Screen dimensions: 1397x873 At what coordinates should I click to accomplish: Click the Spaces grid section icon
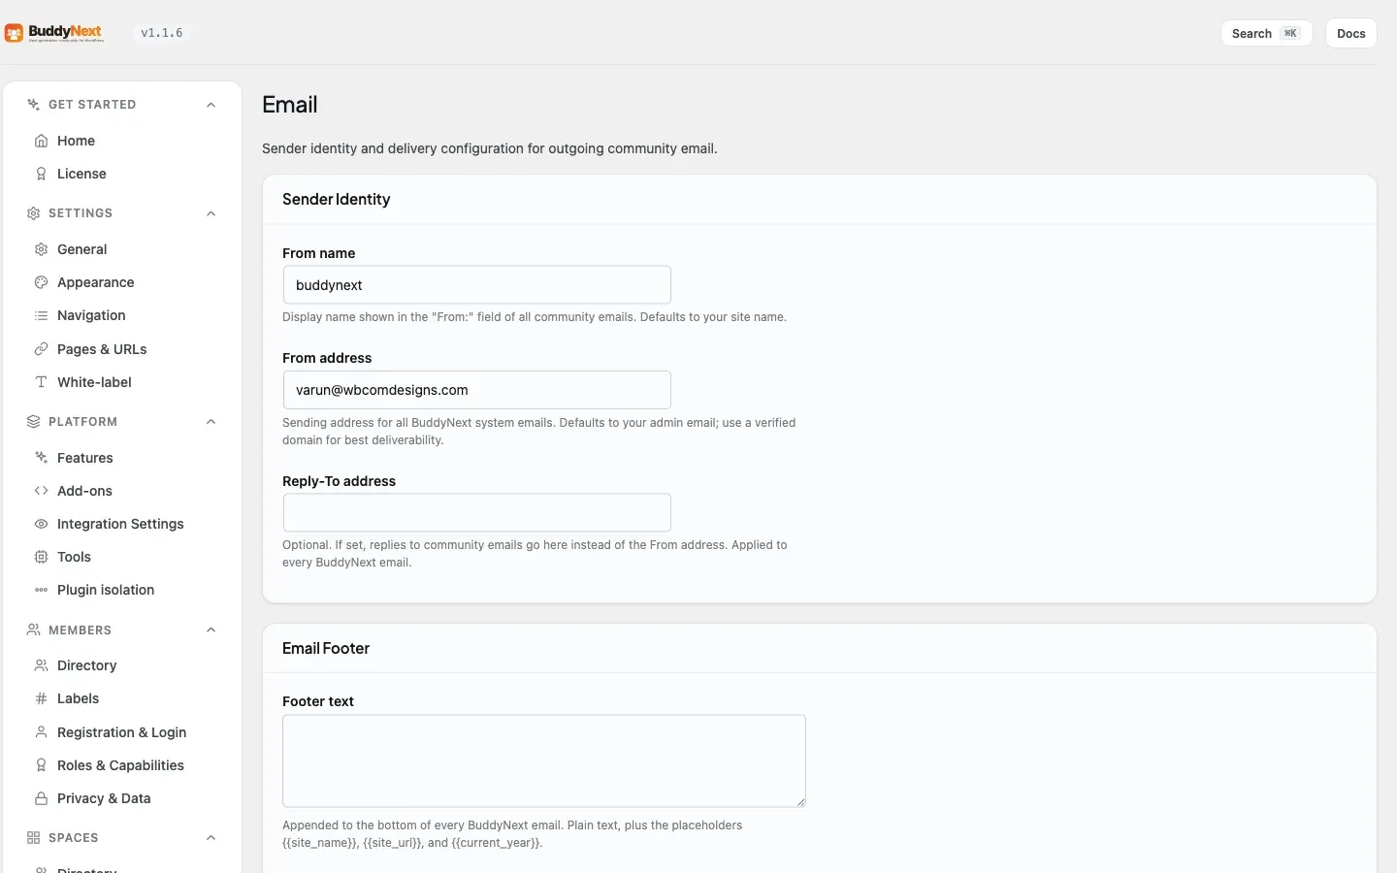click(33, 838)
